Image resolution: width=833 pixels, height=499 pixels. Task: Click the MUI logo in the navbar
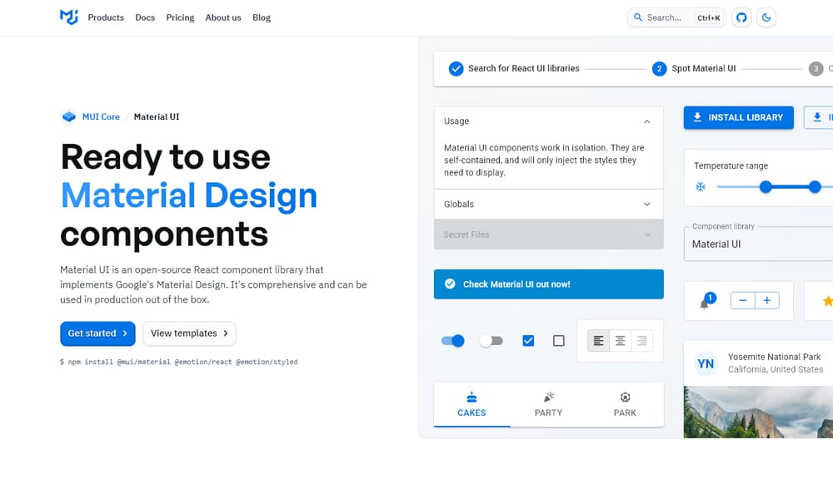point(67,17)
